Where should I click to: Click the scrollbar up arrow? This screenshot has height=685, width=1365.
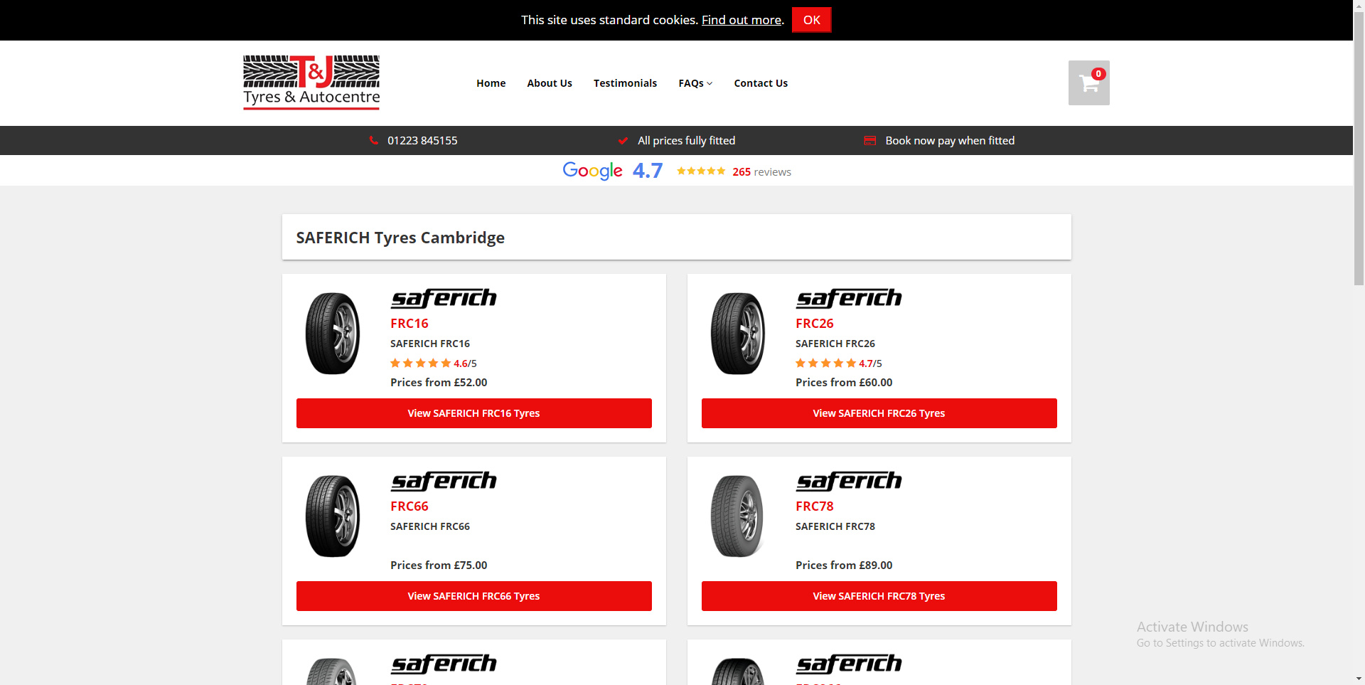point(1359,5)
